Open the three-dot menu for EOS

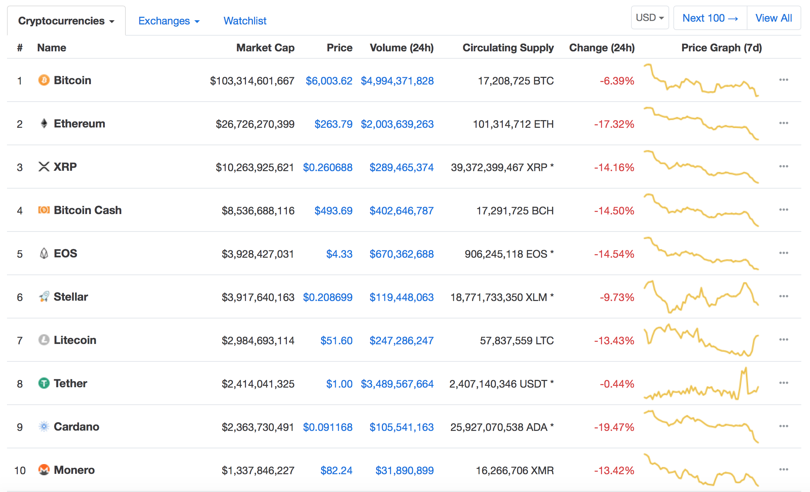tap(783, 253)
